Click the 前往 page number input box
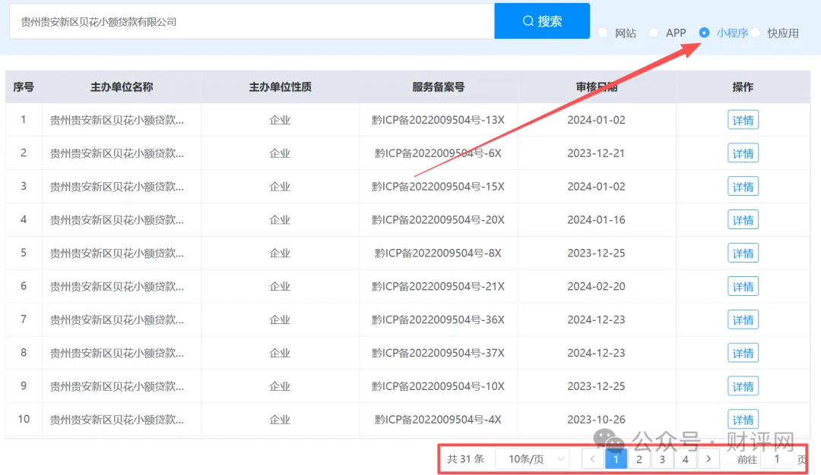Viewport: 821px width, 475px height. (x=777, y=459)
